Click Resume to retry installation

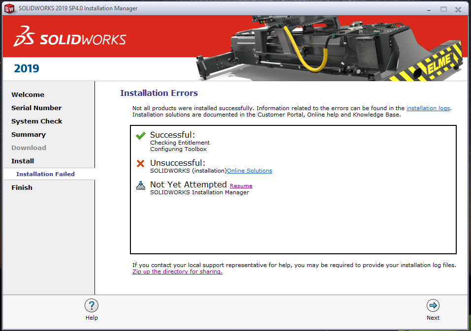pyautogui.click(x=241, y=186)
